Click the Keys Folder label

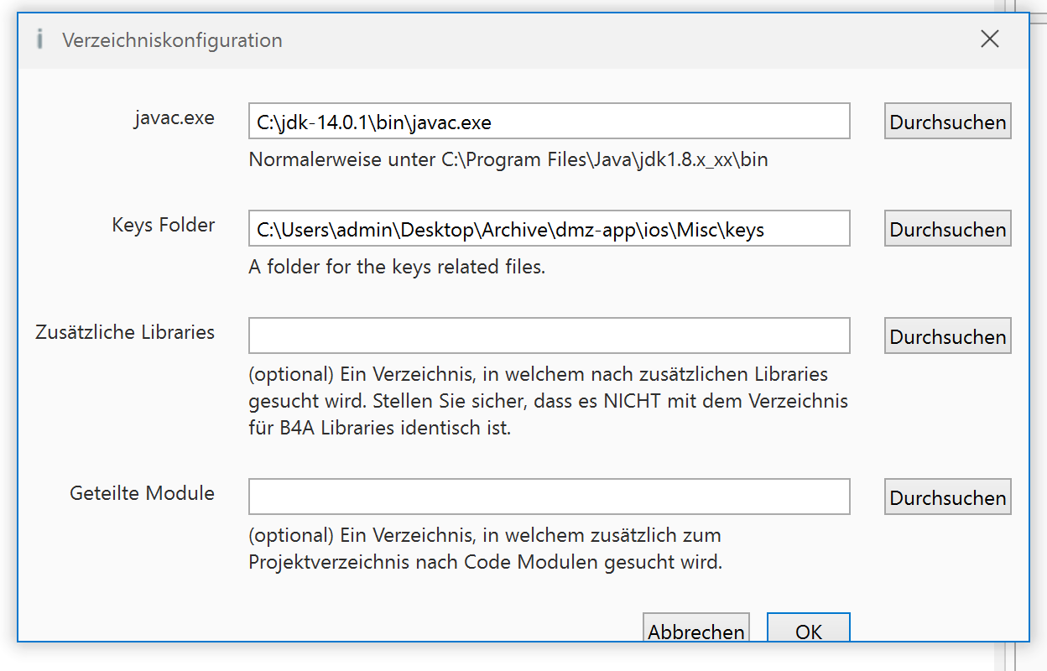[x=164, y=225]
